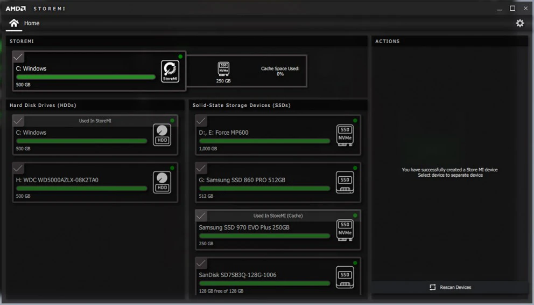Click the 'Cache Space Used: 0%' text

tap(280, 71)
